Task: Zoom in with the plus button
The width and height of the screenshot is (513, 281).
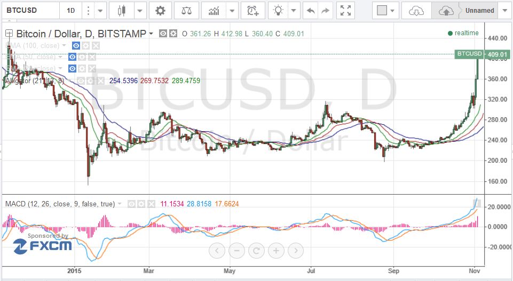Action: coord(276,251)
